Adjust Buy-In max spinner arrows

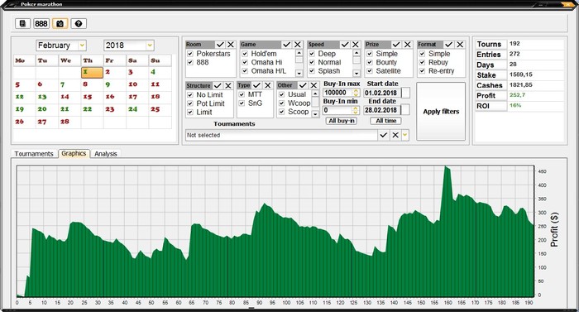(356, 93)
